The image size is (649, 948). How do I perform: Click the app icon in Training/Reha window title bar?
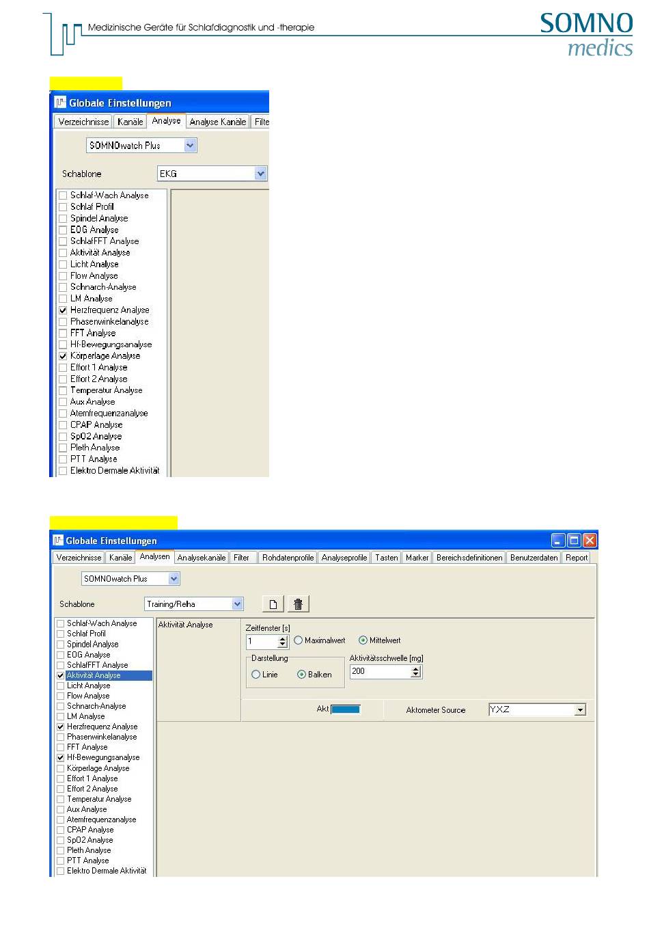58,541
